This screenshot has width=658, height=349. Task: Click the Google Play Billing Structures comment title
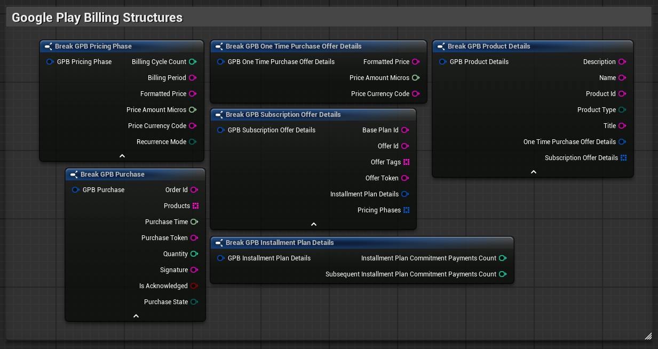point(97,18)
